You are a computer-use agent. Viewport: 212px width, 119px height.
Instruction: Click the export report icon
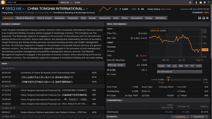tap(203, 18)
